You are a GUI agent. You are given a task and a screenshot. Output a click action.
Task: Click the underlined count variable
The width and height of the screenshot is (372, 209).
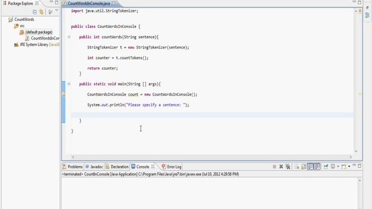pyautogui.click(x=133, y=95)
